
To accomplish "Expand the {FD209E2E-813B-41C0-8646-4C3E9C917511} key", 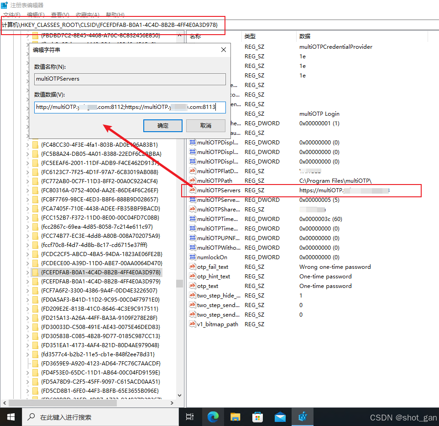I will (27, 309).
